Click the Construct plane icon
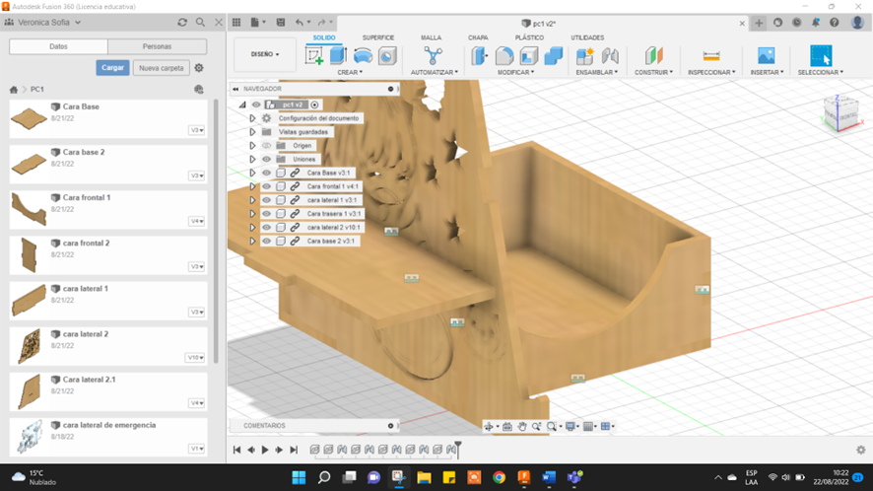The height and width of the screenshot is (491, 873). coord(654,56)
